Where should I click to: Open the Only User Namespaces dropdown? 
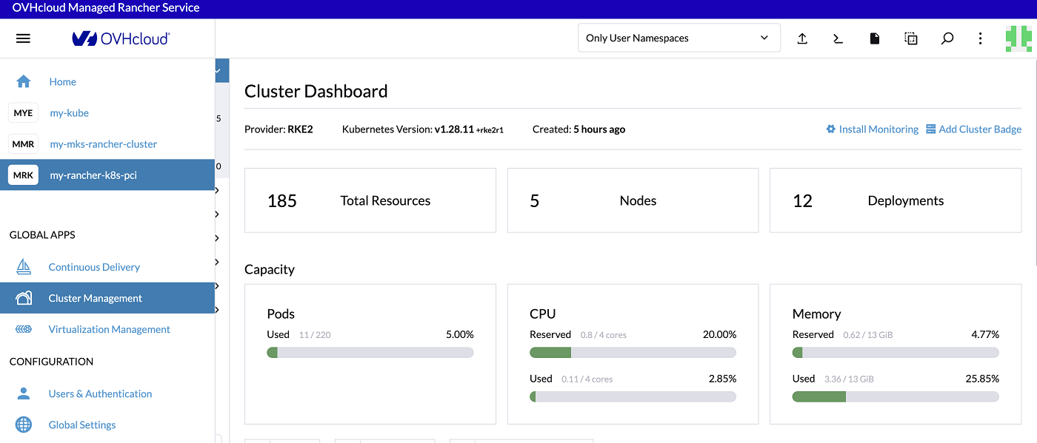coord(678,37)
